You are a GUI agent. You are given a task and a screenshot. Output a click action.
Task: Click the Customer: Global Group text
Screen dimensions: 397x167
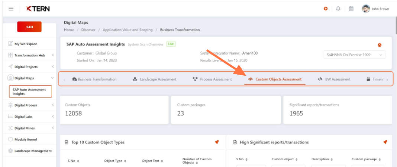tap(97, 53)
